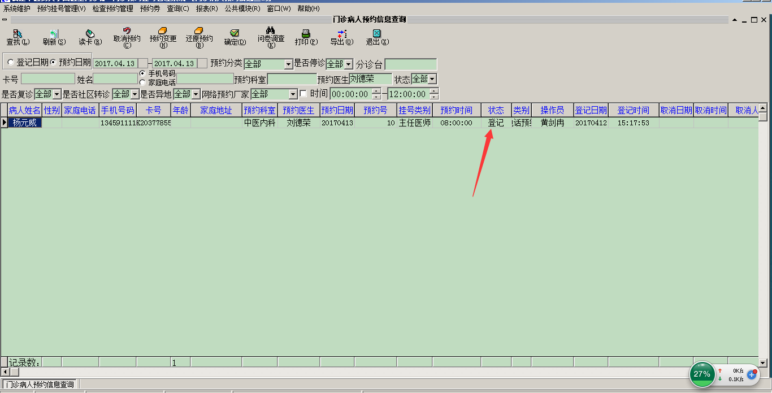Select the 登记日期 radio button
Screen dimensions: 772x393
[11, 62]
